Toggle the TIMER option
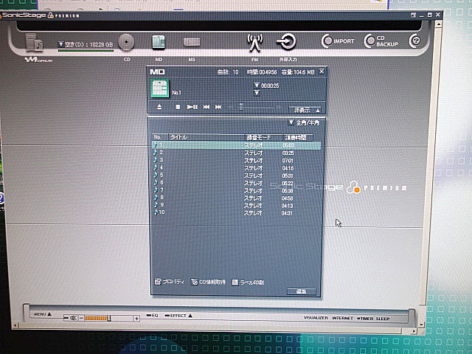 (x=365, y=318)
